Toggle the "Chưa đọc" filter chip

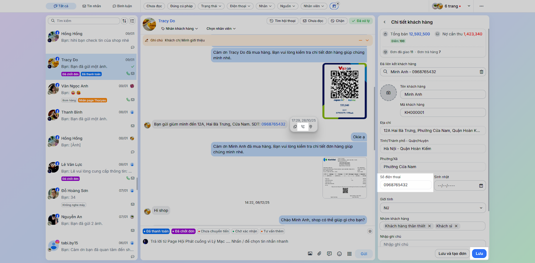(x=154, y=6)
